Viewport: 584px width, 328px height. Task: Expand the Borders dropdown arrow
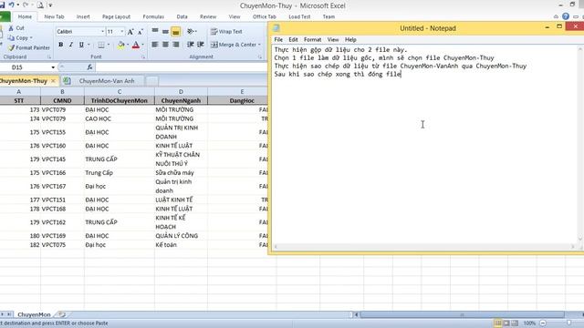(x=109, y=45)
